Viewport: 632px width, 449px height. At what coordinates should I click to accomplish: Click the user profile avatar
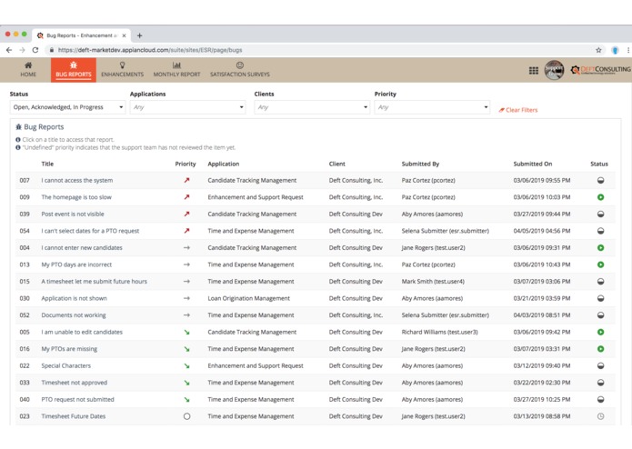coord(554,70)
